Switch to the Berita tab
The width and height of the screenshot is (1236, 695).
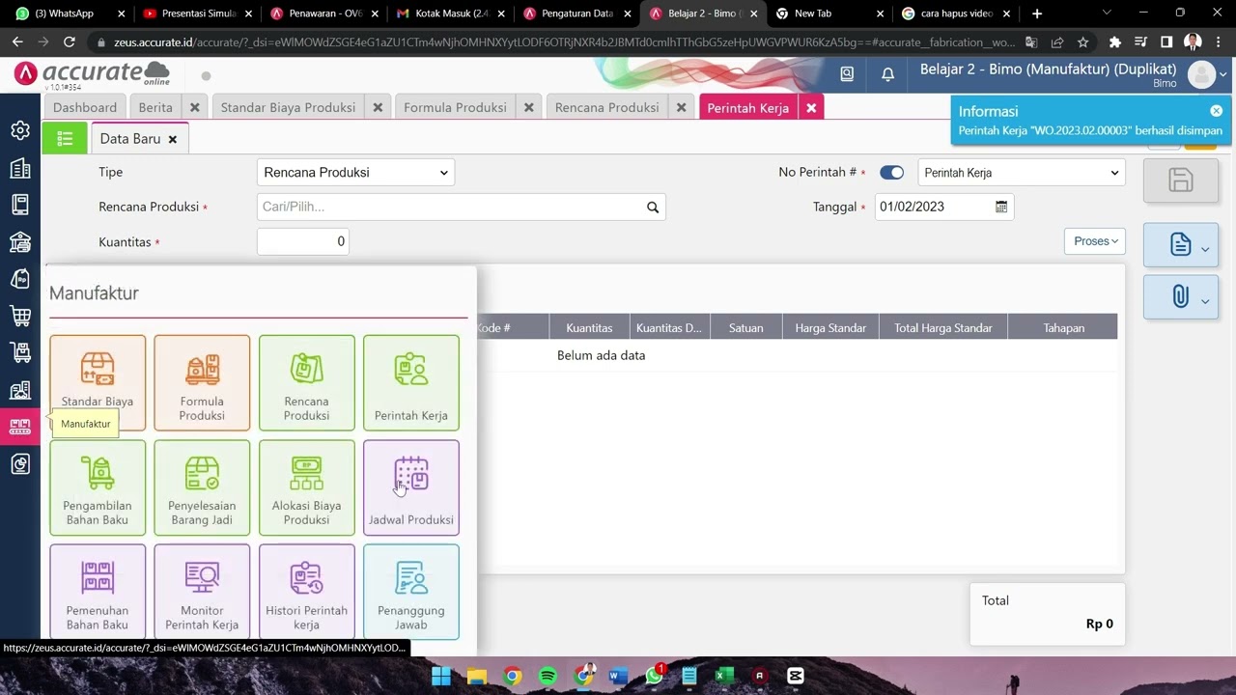pos(155,107)
